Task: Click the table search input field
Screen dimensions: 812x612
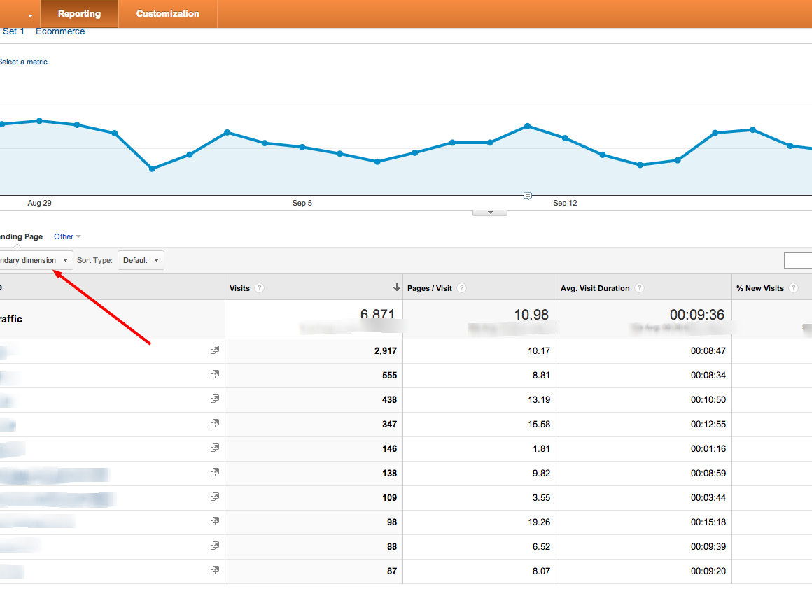Action: [x=798, y=261]
